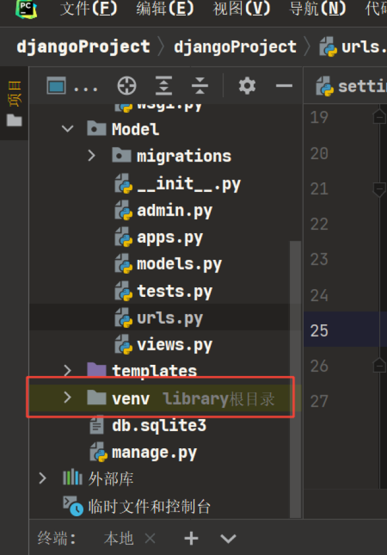Open the 文件(F) menu
Image resolution: width=387 pixels, height=555 pixels.
(x=88, y=9)
